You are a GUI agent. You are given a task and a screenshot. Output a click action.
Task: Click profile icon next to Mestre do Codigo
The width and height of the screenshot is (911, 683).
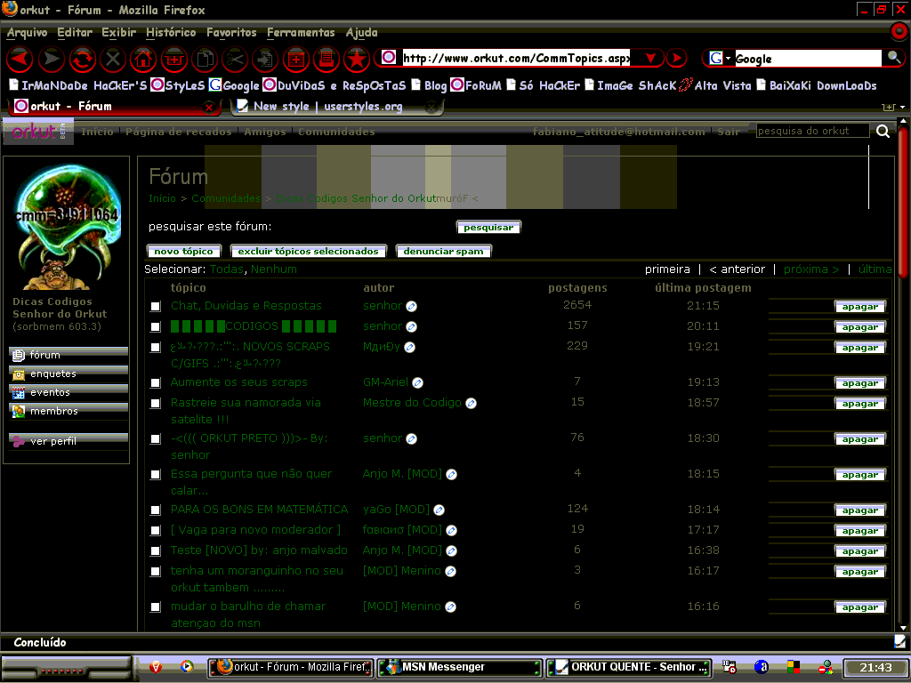[472, 403]
